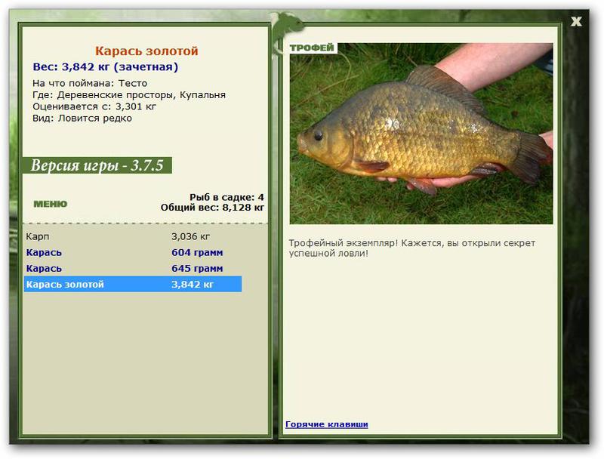Click the ТРОФЕЙ label on the photo
This screenshot has width=604, height=459.
coord(312,48)
